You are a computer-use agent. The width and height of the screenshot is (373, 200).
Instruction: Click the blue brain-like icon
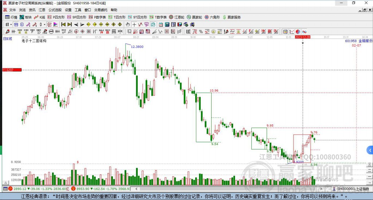[x=153, y=24]
